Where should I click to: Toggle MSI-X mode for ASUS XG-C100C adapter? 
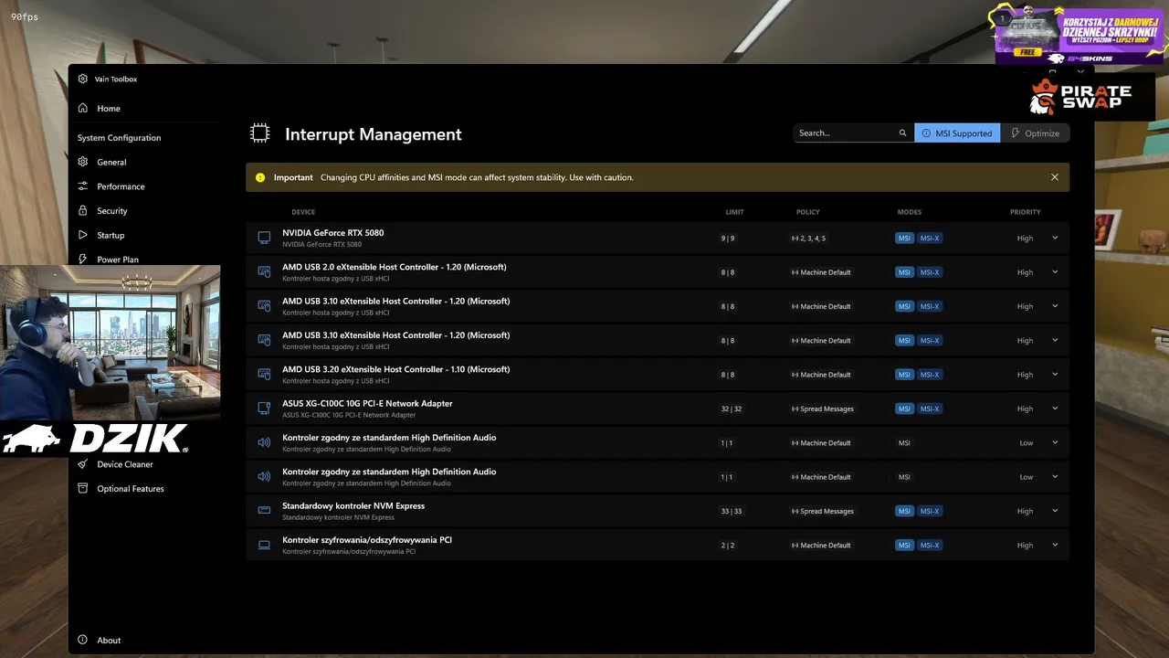point(930,409)
